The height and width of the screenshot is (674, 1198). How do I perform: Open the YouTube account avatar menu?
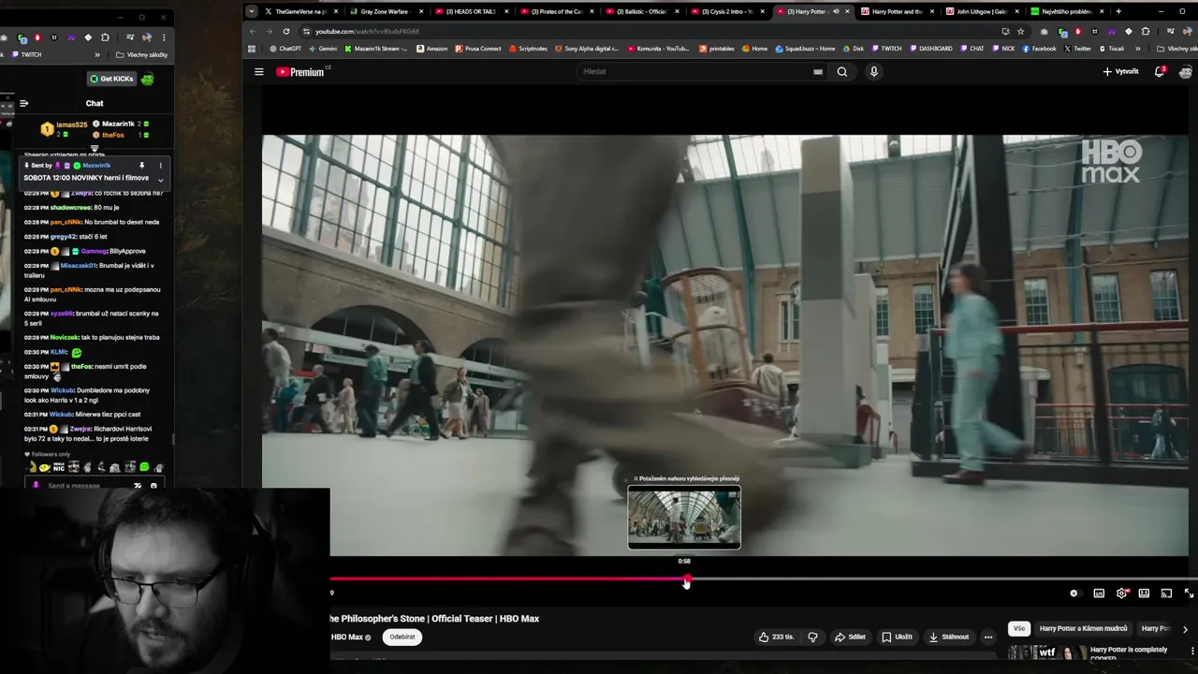(x=1186, y=71)
